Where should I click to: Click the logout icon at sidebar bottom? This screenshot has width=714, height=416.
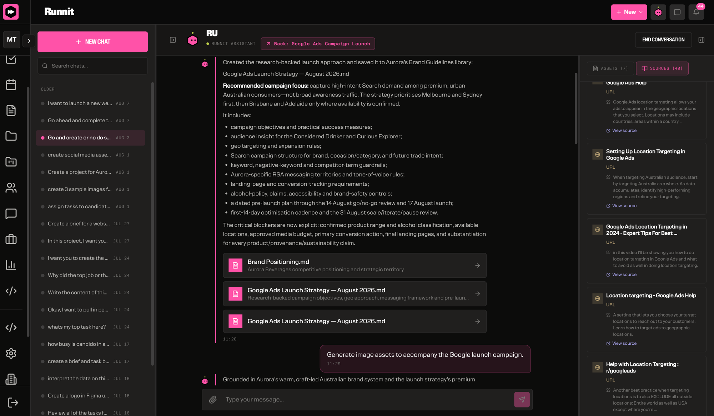point(13,402)
